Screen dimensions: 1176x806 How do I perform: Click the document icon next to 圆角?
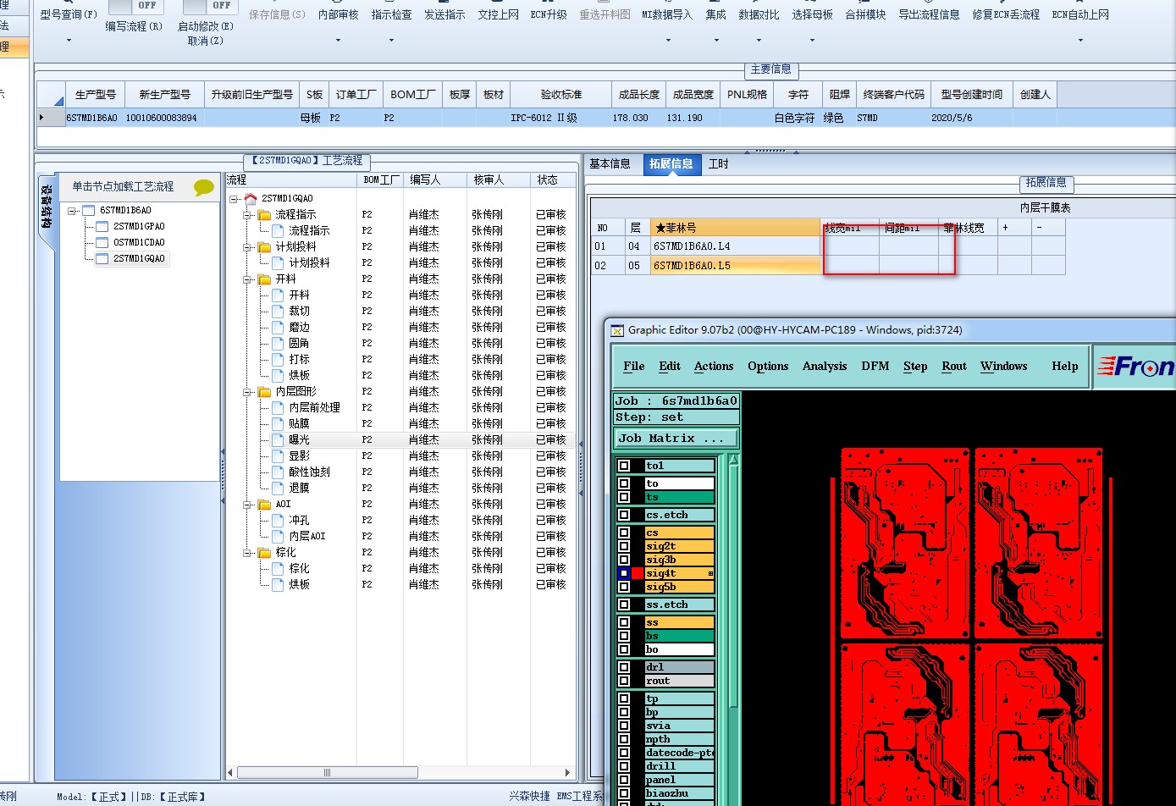pyautogui.click(x=278, y=343)
